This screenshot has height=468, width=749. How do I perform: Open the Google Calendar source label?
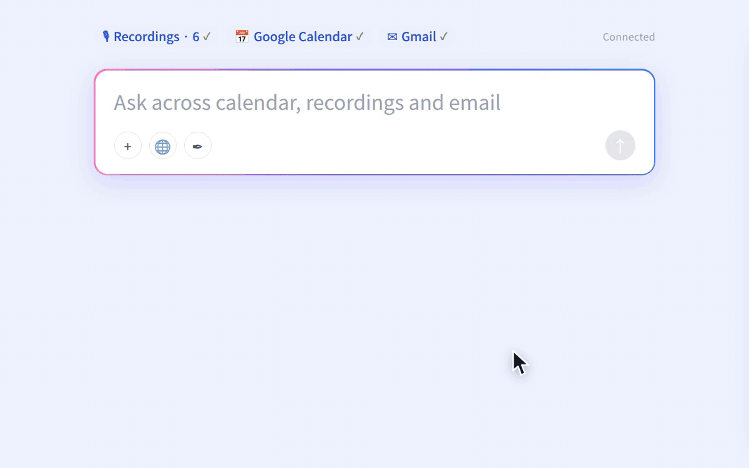[x=303, y=37]
